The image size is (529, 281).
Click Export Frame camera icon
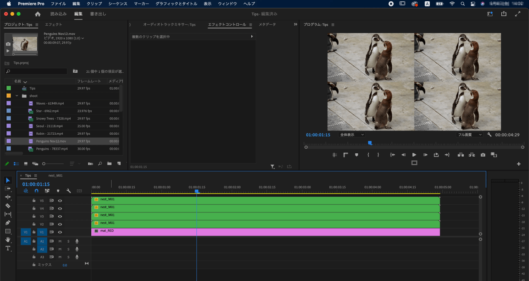tap(483, 155)
